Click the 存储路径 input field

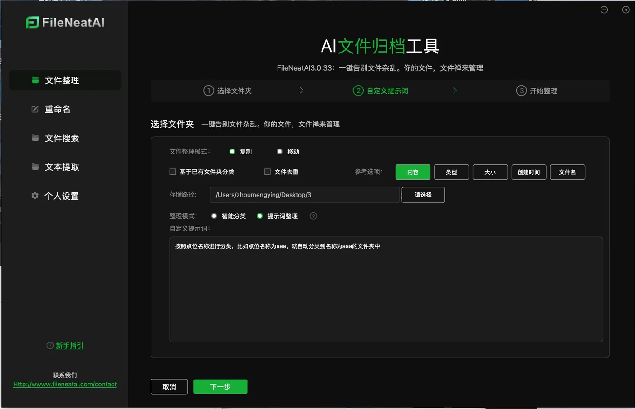pyautogui.click(x=305, y=195)
